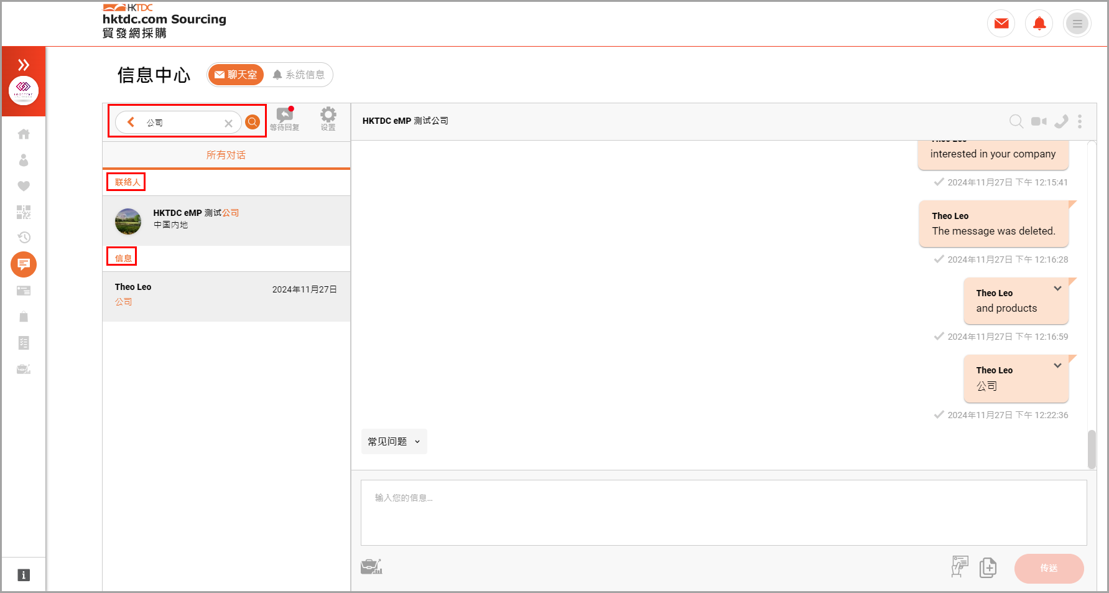Switch to 聊天室 tab
Image resolution: width=1109 pixels, height=593 pixels.
pyautogui.click(x=236, y=75)
